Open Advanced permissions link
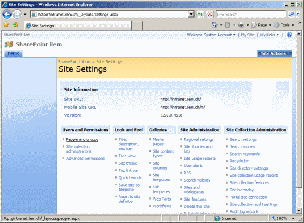 pos(85,159)
